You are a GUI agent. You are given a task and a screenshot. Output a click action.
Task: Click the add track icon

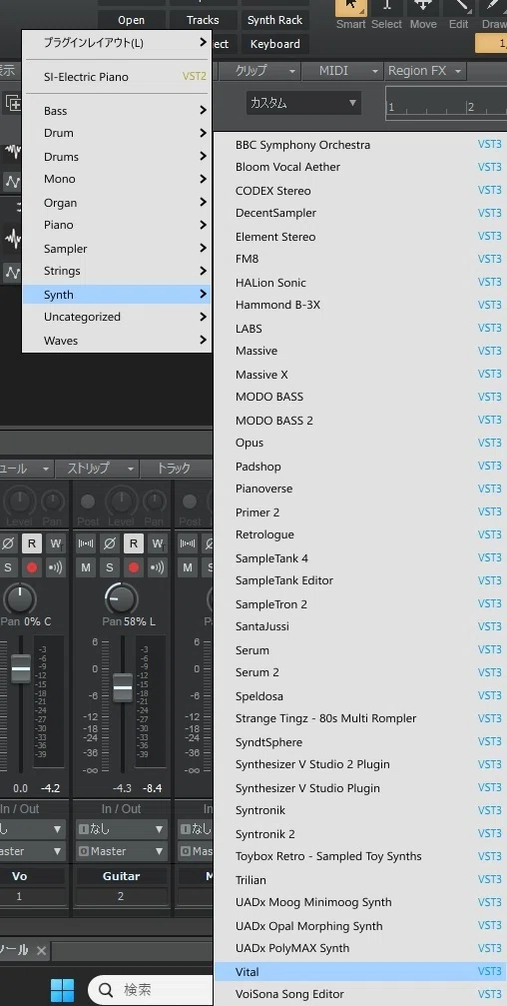[x=13, y=103]
